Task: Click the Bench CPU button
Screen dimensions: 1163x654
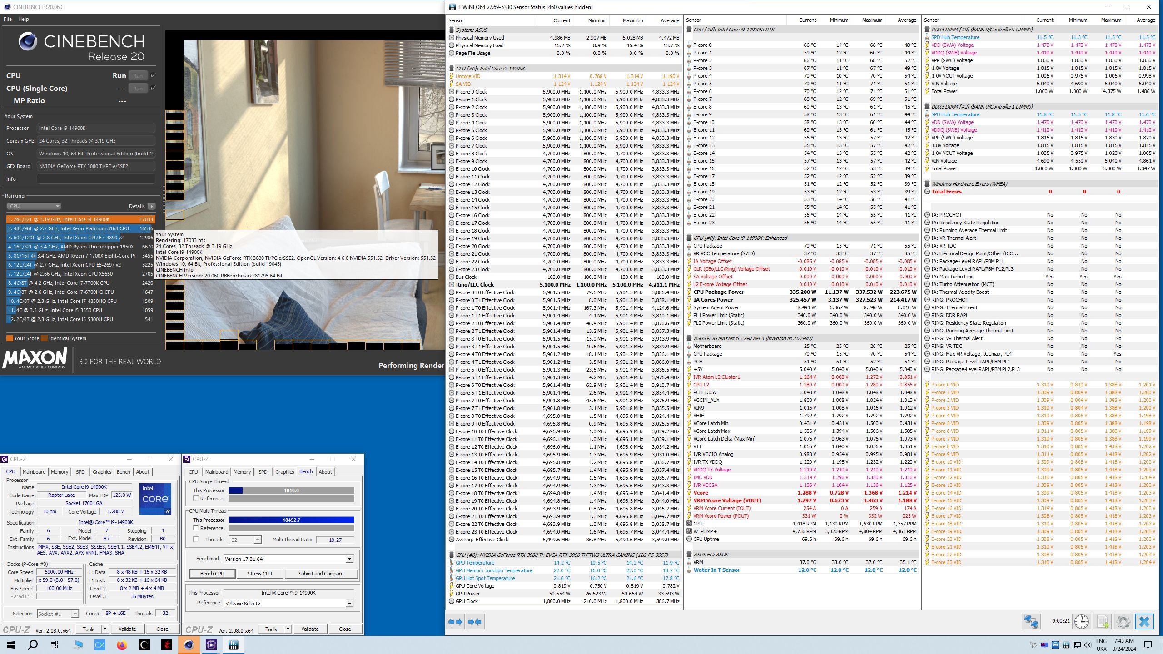Action: coord(212,574)
